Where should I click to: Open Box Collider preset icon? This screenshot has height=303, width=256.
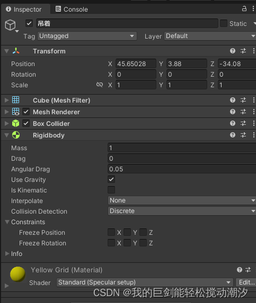(x=243, y=123)
